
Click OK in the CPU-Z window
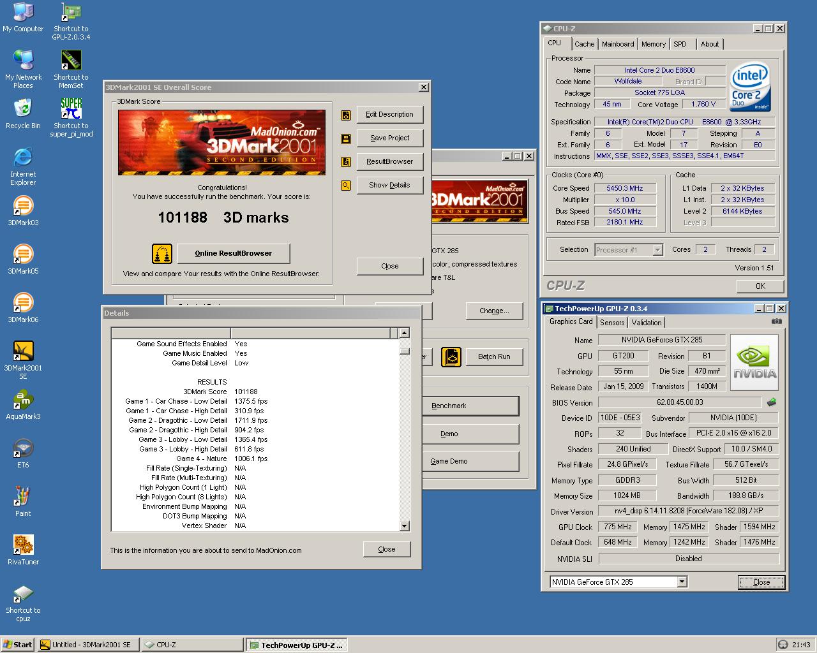(760, 286)
